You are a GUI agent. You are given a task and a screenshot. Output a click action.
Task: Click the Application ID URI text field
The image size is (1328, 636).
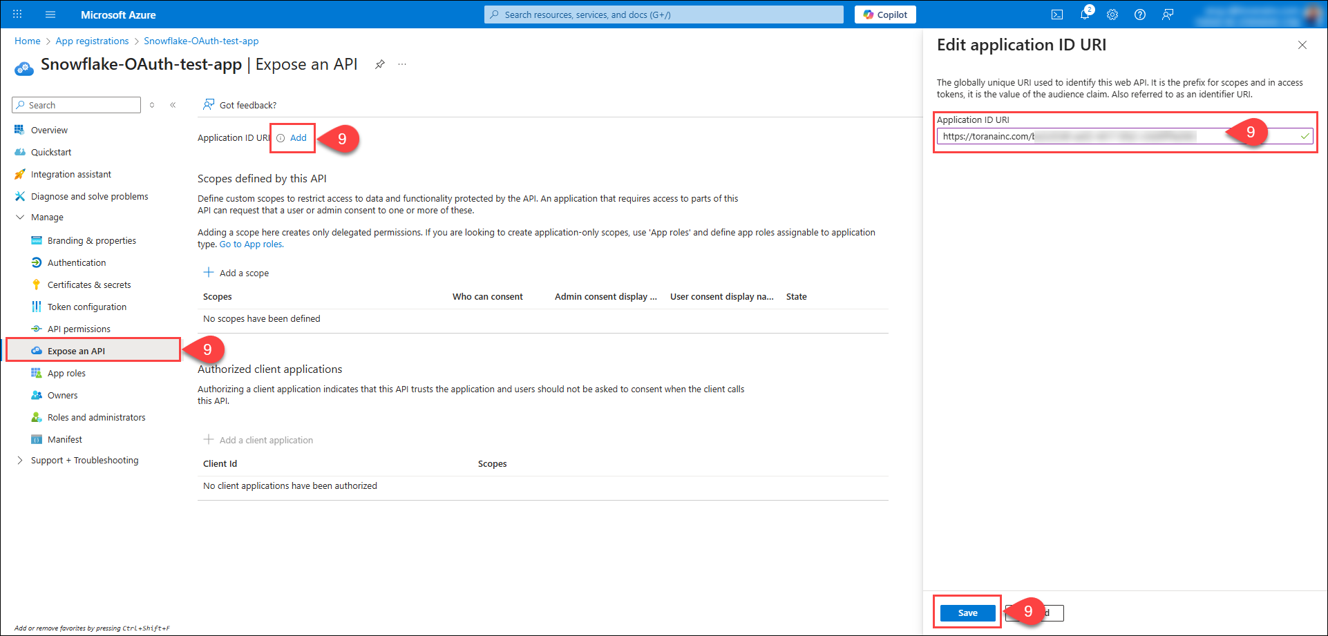[1106, 137]
